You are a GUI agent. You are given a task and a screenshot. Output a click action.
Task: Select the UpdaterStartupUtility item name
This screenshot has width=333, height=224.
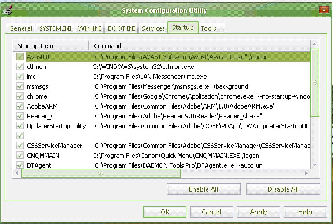56,126
